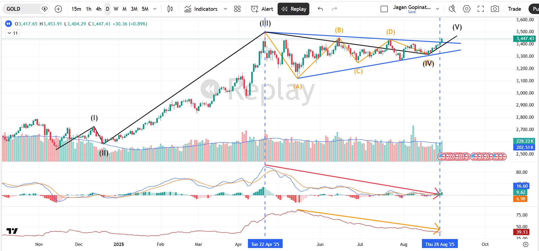The height and width of the screenshot is (251, 539).
Task: Select the 4h timeframe
Action: (98, 9)
